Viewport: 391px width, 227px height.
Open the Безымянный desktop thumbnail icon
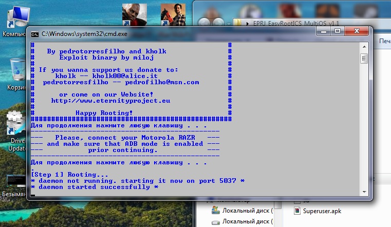(x=15, y=186)
